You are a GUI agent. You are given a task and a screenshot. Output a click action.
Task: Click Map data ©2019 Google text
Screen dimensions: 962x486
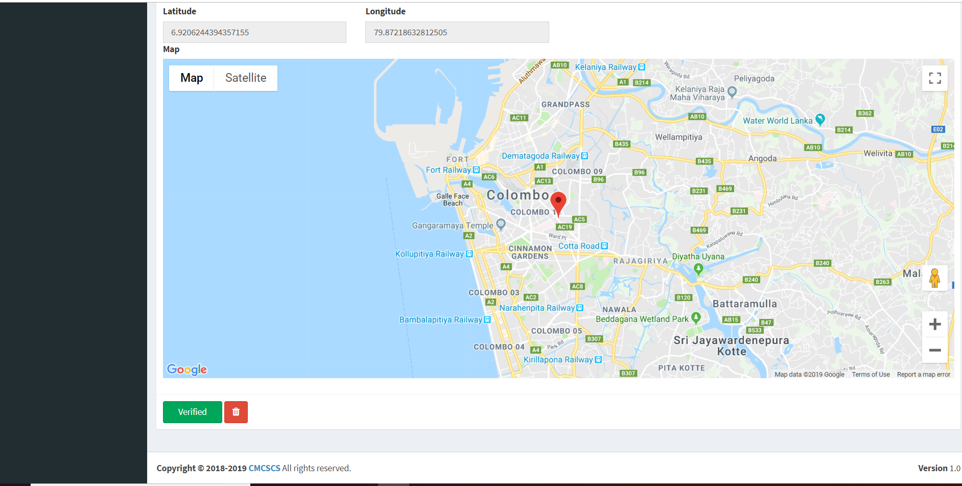point(809,375)
